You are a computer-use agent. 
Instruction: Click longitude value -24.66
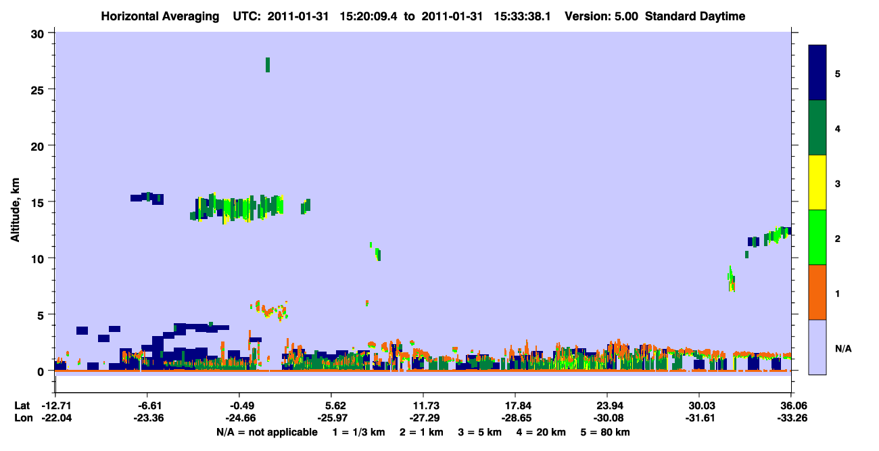tap(239, 419)
